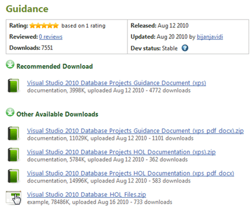
Task: Click the Downloads: 7551 count text
Action: pyautogui.click(x=31, y=48)
